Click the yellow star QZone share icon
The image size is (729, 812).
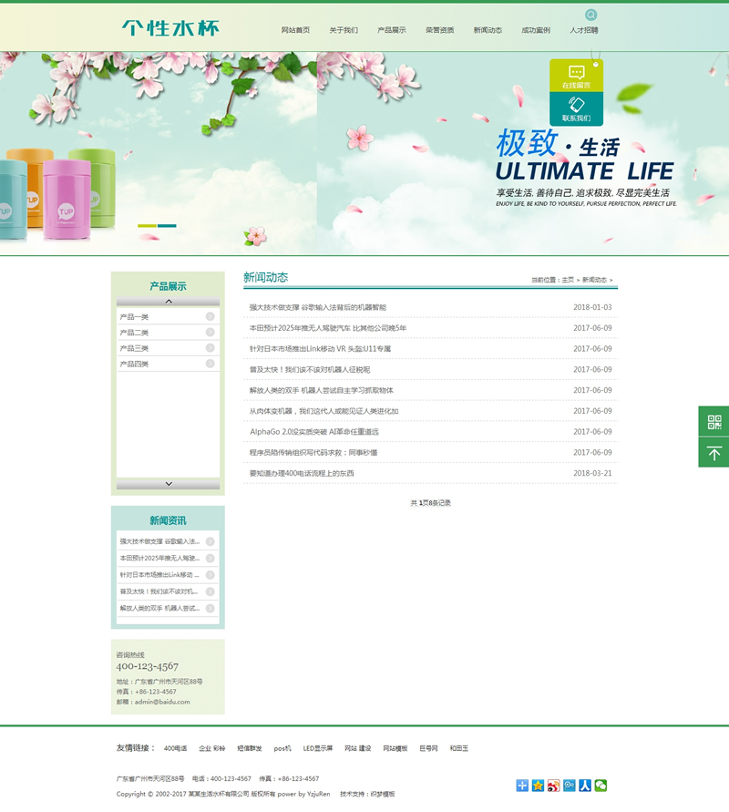coord(538,786)
